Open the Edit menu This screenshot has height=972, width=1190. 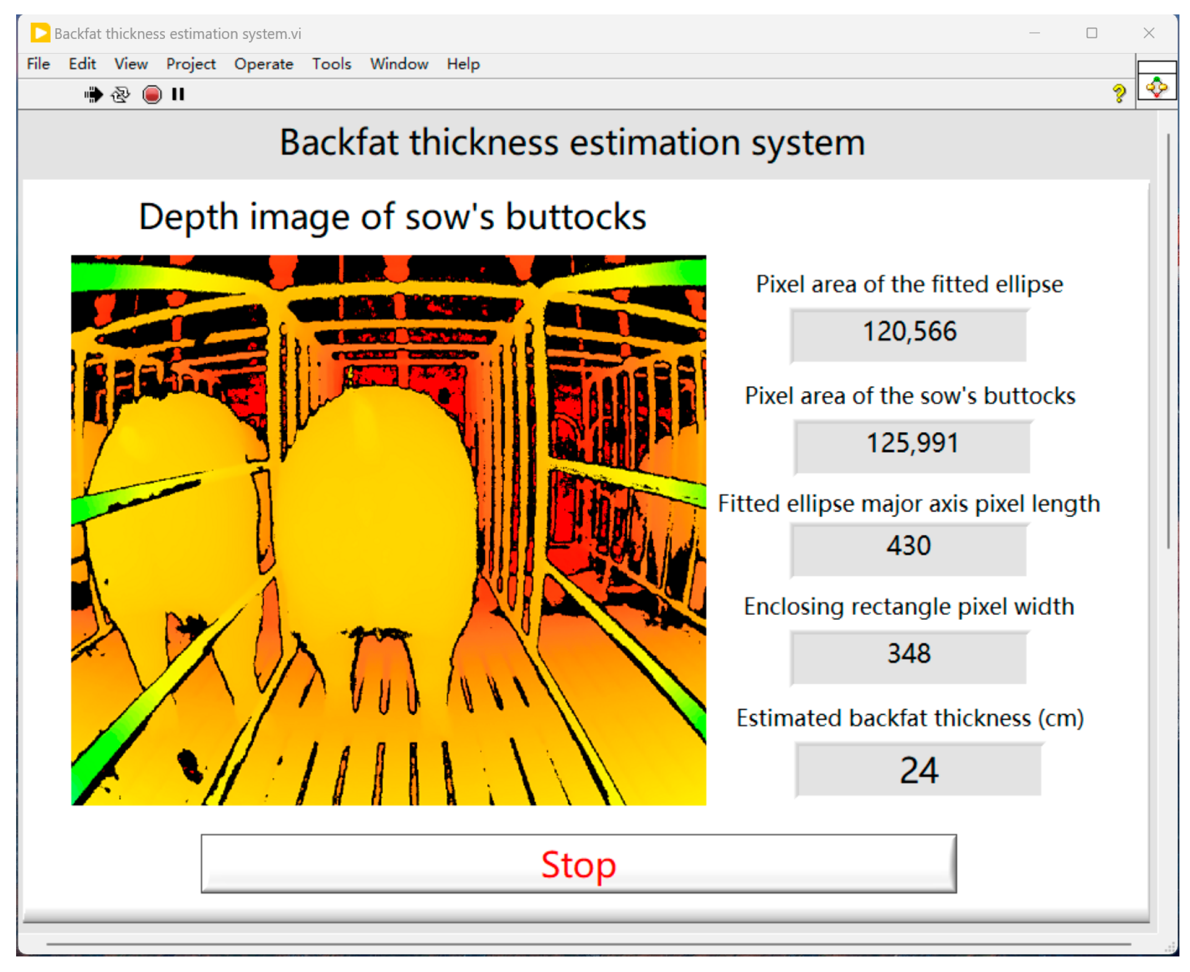click(x=82, y=64)
